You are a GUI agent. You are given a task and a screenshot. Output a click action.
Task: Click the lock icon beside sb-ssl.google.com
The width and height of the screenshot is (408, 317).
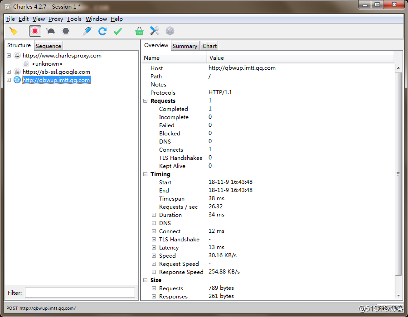17,72
